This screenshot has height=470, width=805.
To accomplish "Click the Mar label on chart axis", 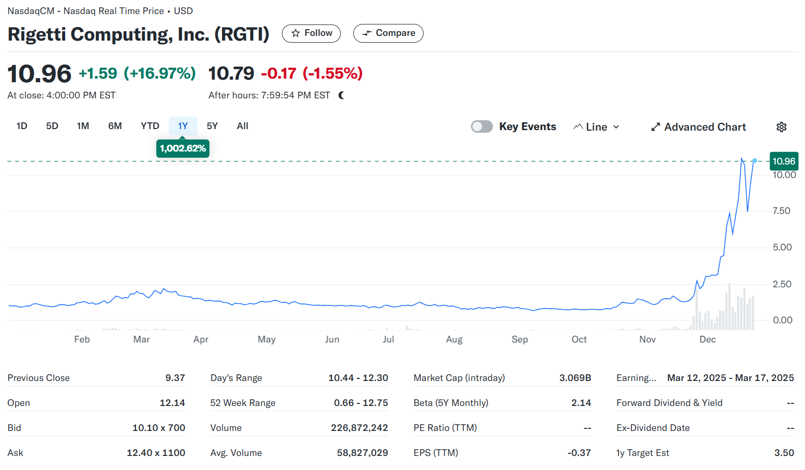I will 141,339.
